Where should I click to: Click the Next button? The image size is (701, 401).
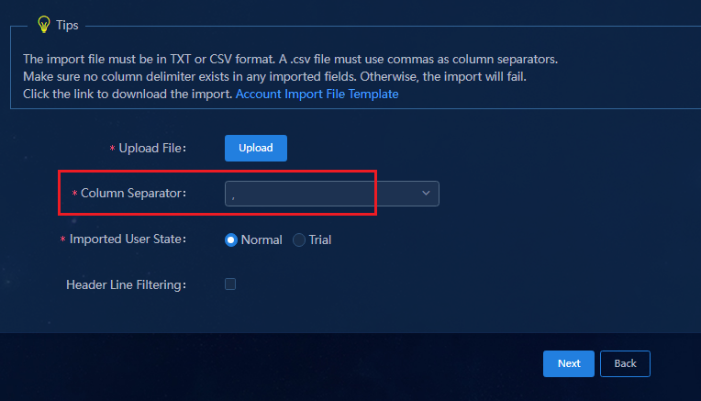(569, 363)
